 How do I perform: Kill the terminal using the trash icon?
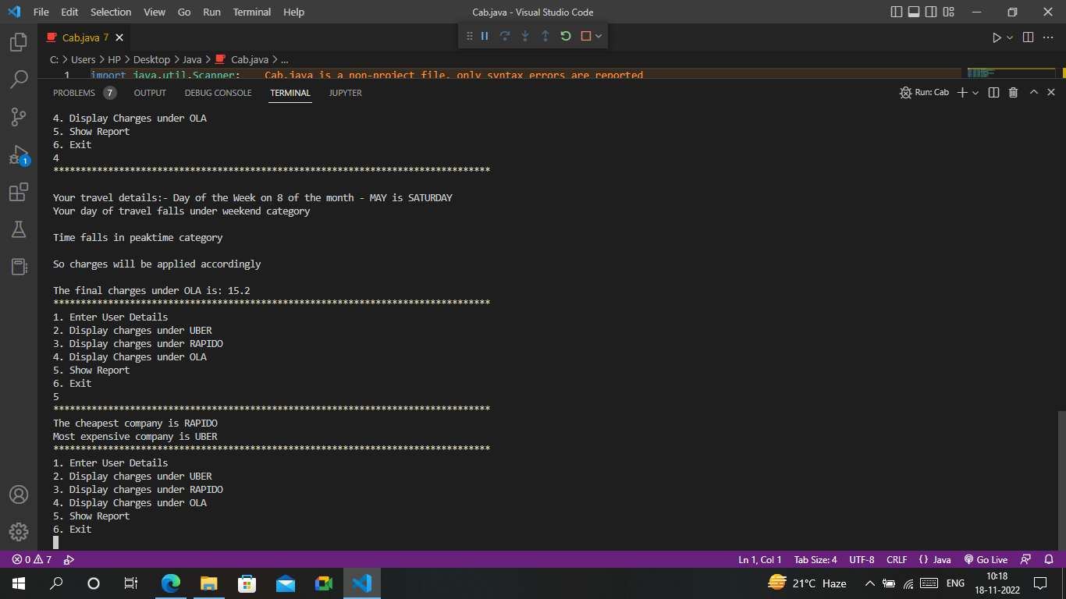click(x=1013, y=92)
